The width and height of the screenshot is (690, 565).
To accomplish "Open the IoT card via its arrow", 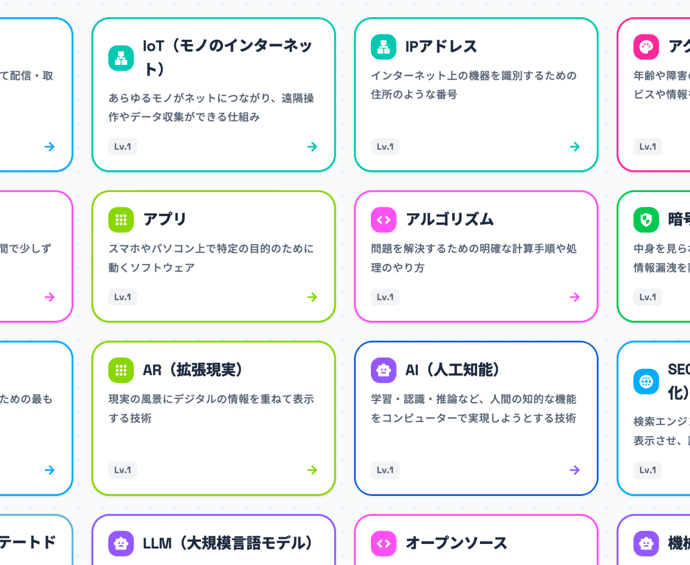I will click(312, 147).
